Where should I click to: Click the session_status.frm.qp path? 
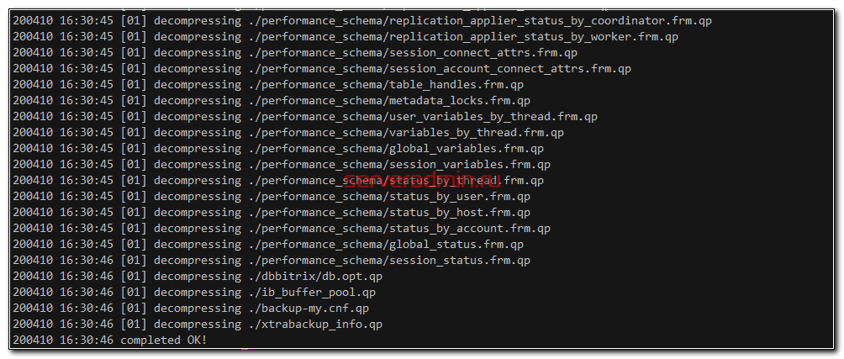pyautogui.click(x=389, y=261)
